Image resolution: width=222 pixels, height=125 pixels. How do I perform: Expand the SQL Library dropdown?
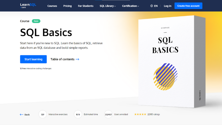tap(108, 6)
